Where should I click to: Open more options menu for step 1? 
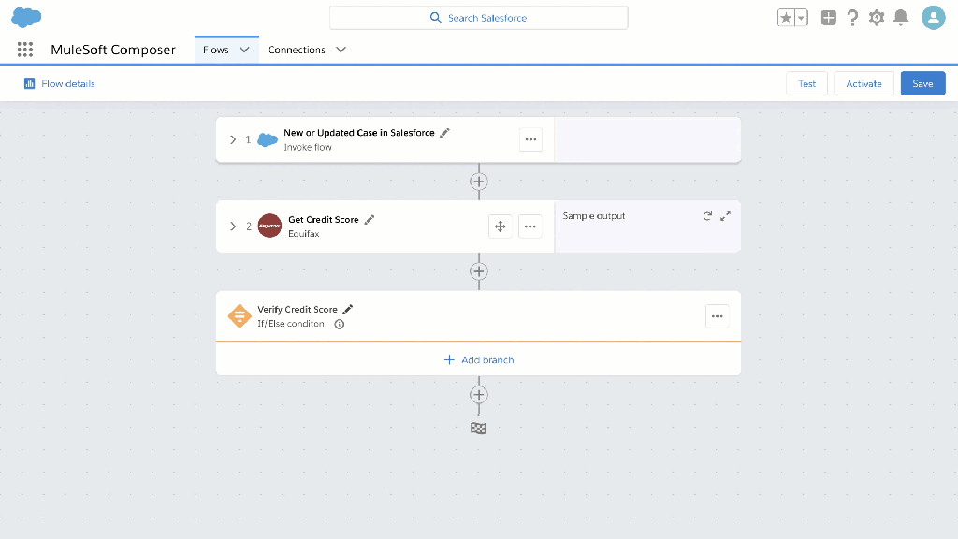point(530,139)
